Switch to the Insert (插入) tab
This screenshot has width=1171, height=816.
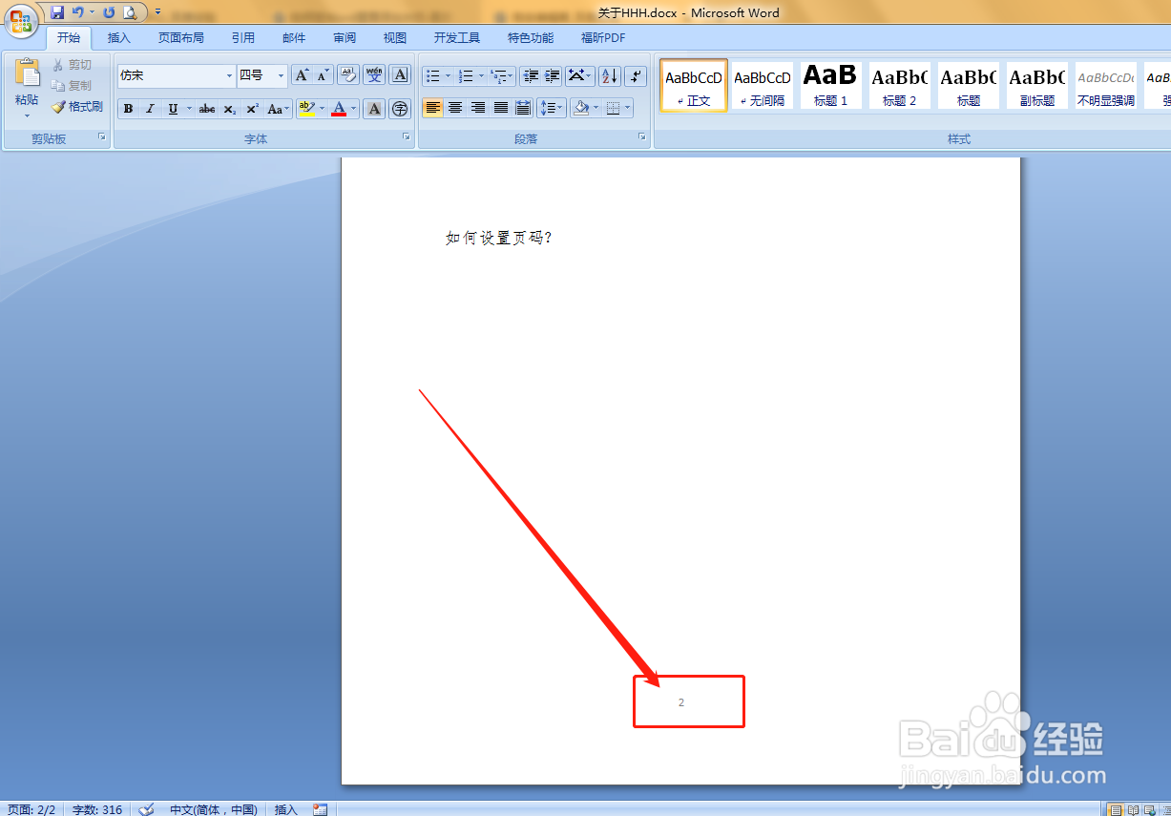[x=119, y=38]
